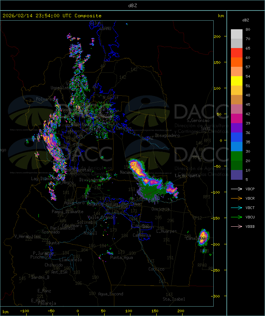Click the Valle_Grande place label
Image resolution: width=265 pixels, height=316 pixels.
[101, 217]
